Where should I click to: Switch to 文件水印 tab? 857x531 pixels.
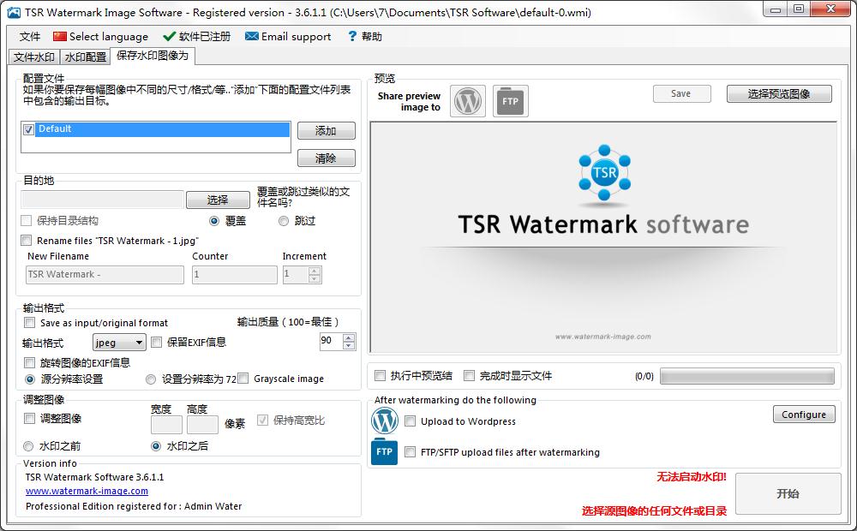(34, 57)
